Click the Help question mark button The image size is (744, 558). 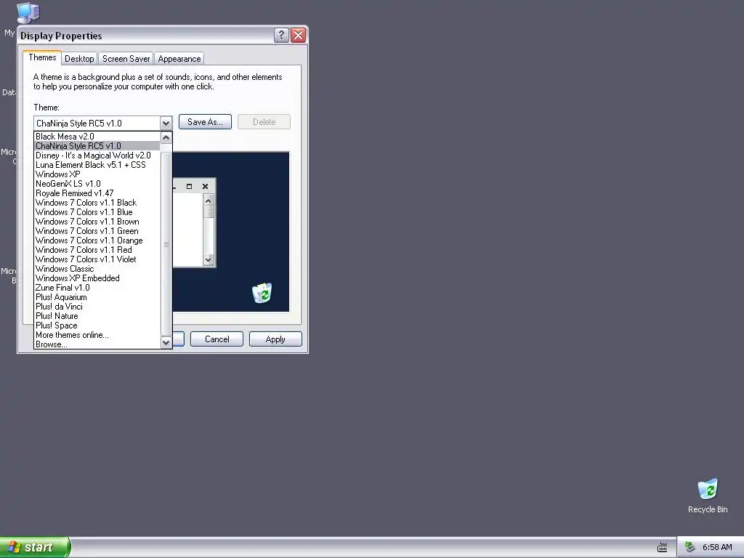281,35
